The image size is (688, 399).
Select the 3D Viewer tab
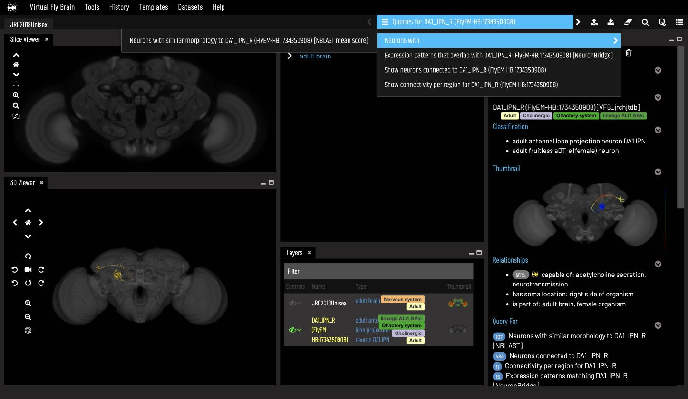pos(22,183)
